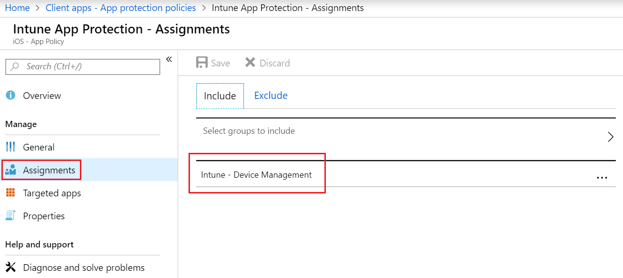Click the Save button label
Viewport: 623px width, 278px height.
pos(221,63)
